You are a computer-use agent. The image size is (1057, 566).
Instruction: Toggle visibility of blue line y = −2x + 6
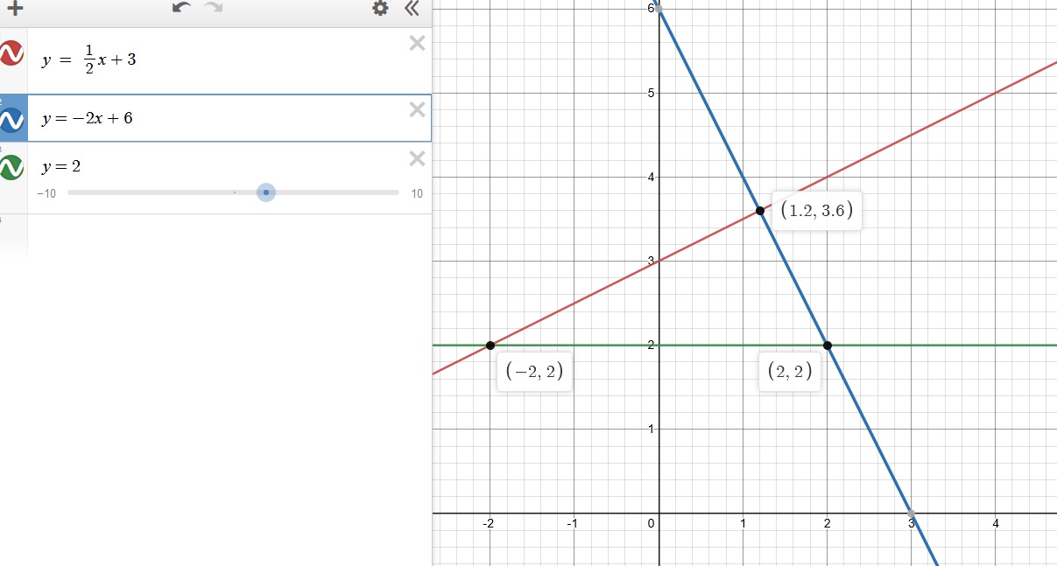(x=12, y=118)
